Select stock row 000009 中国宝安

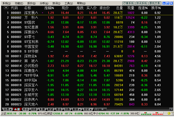click(x=87, y=46)
